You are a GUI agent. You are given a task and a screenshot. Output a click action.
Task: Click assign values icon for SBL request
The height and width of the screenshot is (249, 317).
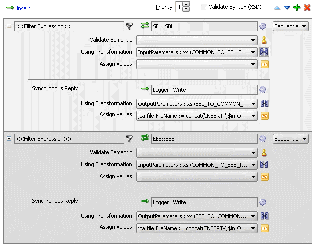(265, 64)
